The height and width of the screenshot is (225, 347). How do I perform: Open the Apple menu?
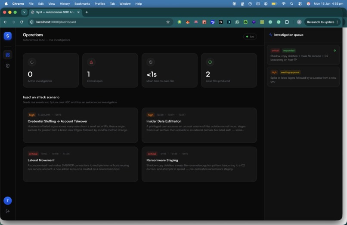click(x=6, y=3)
